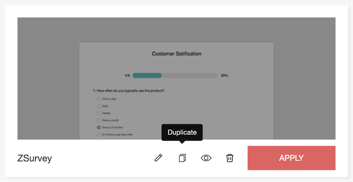Click the black Duplicate tooltip
The image size is (353, 182).
point(182,132)
